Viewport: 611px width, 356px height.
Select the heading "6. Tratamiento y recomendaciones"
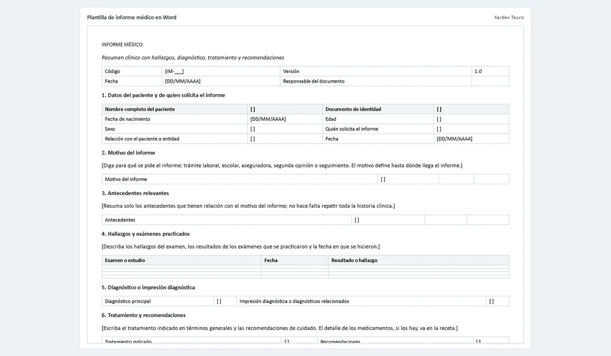tap(143, 315)
